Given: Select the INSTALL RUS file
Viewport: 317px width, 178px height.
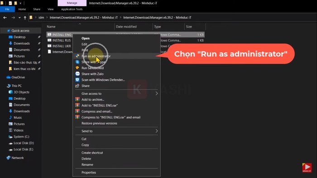Looking at the screenshot, I should 62,40.
